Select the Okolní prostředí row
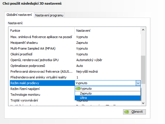Viewport: 165px width, 124px height. click(x=75, y=54)
